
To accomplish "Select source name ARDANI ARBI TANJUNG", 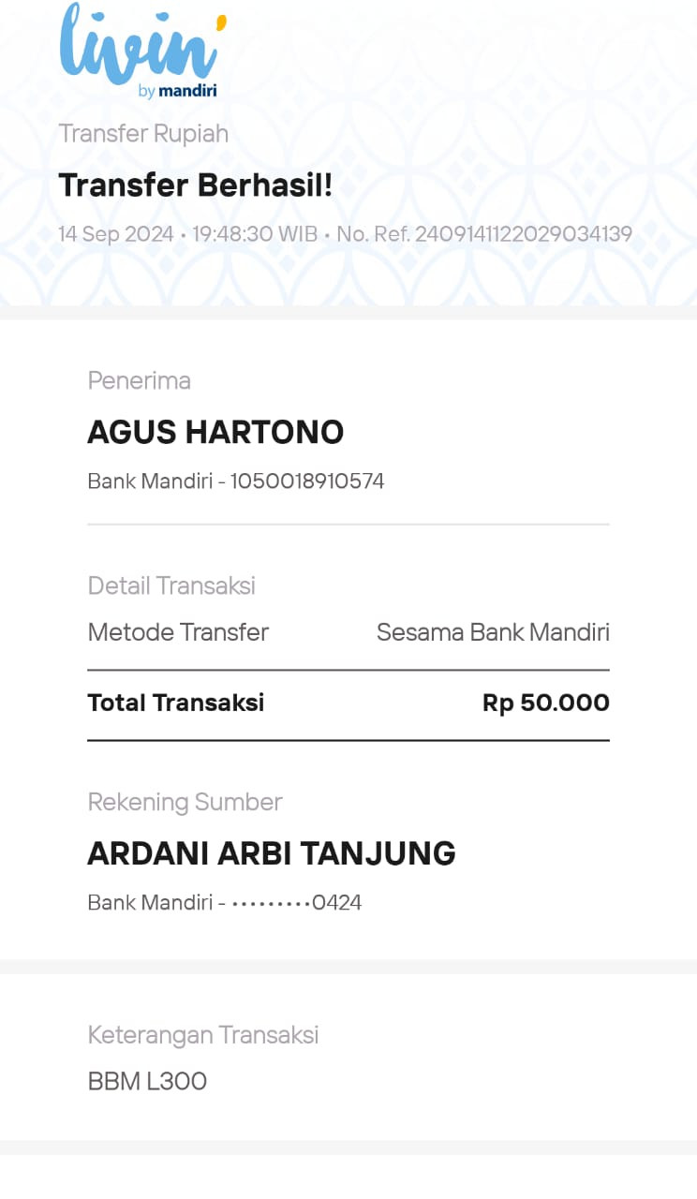I will 272,853.
